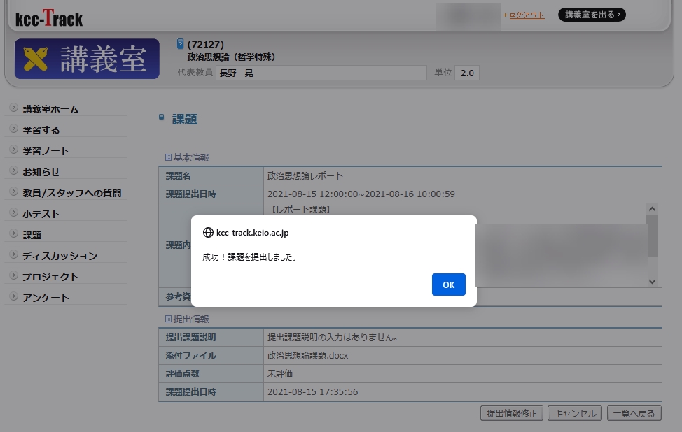Select 学習する in sidebar menu
The image size is (682, 432).
(41, 130)
